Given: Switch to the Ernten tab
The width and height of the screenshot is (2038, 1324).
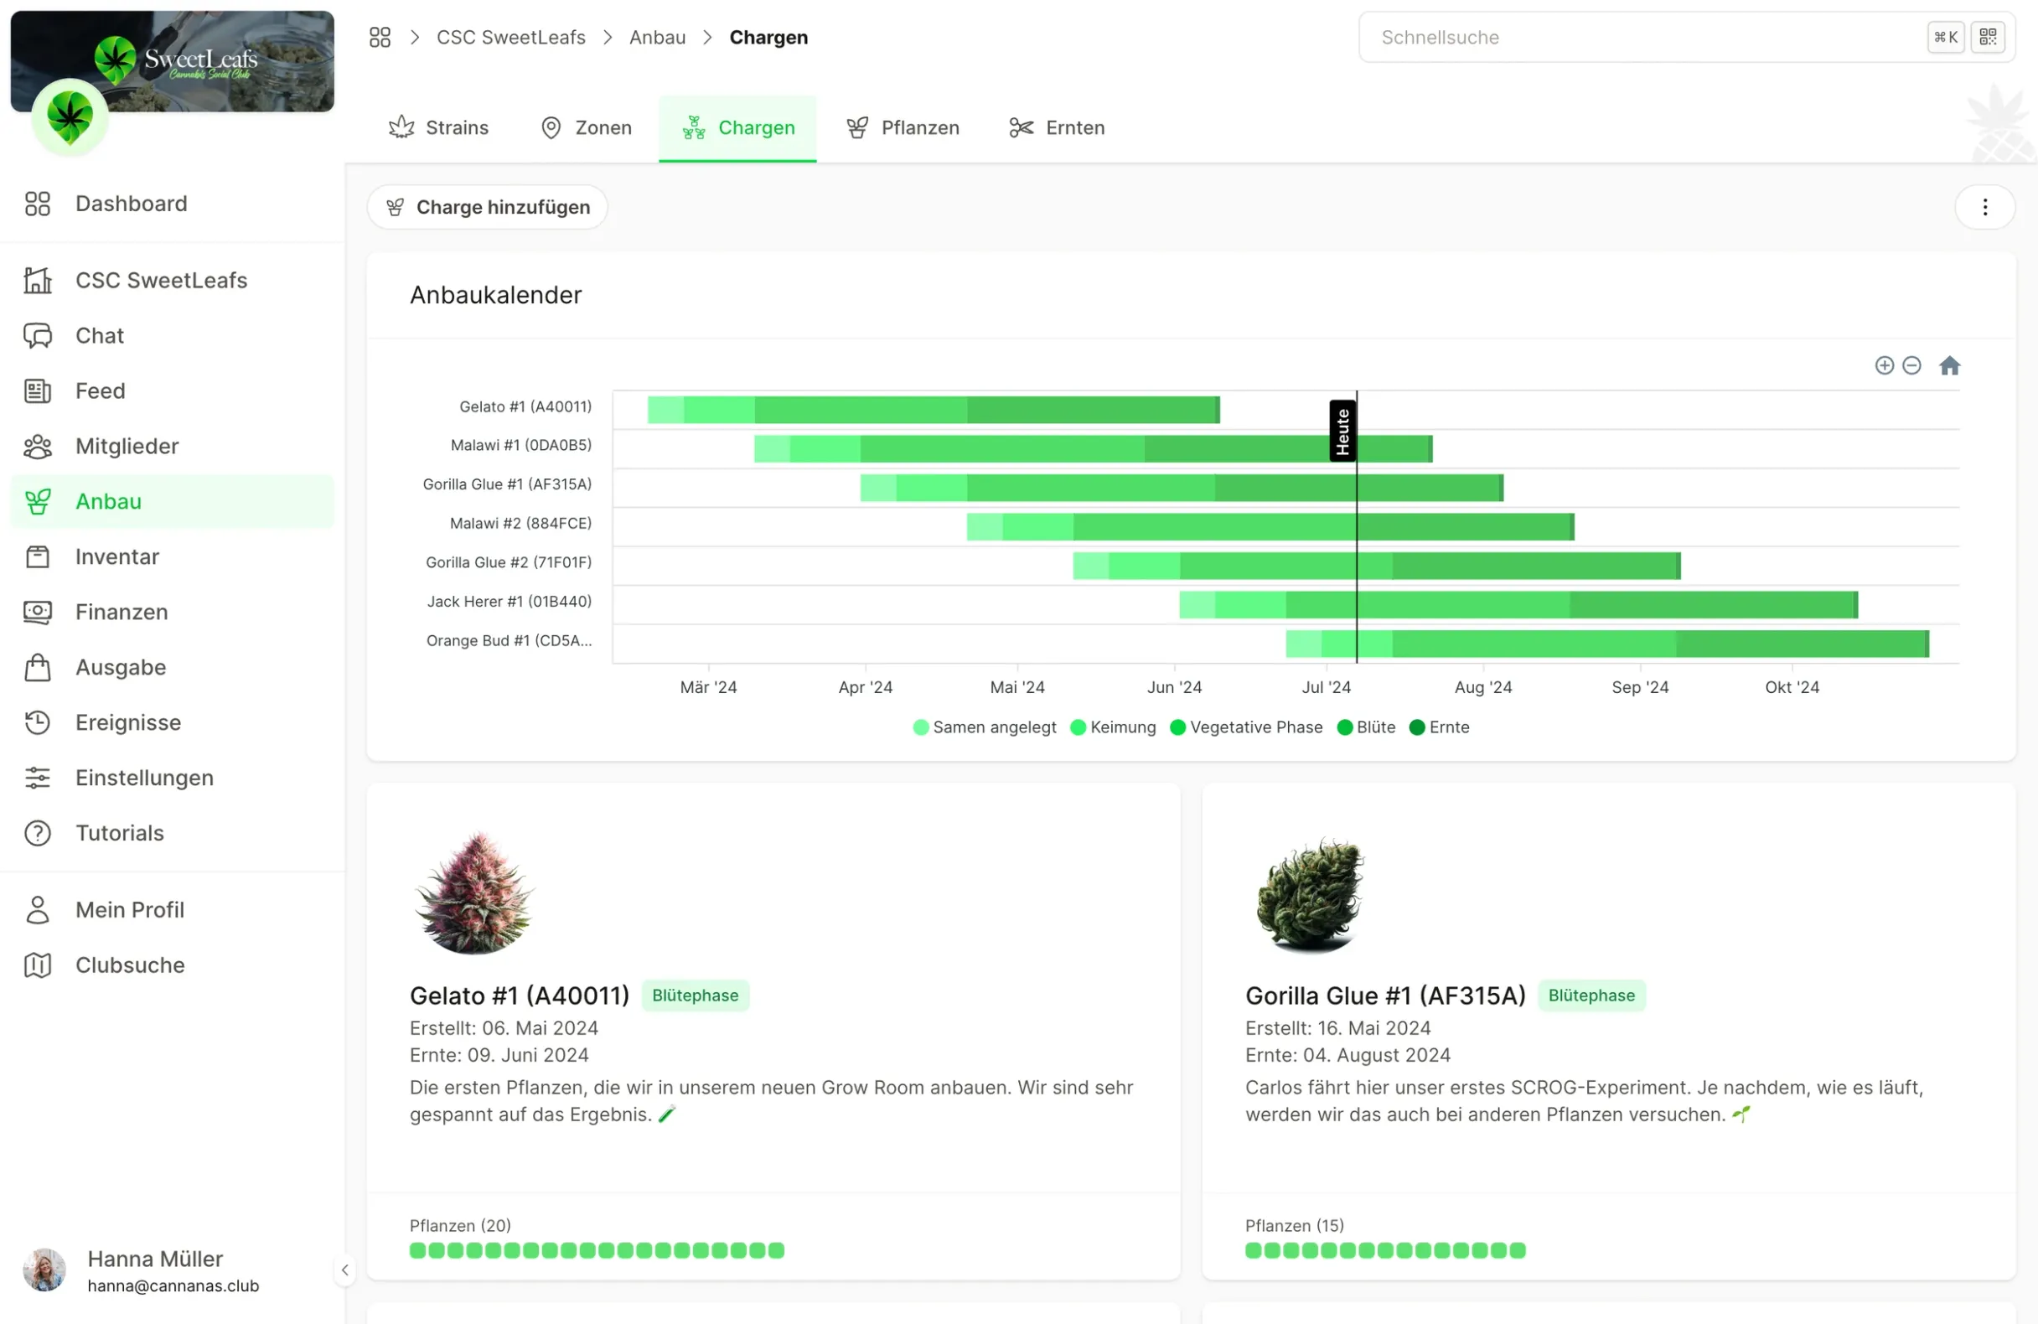Looking at the screenshot, I should pyautogui.click(x=1056, y=127).
